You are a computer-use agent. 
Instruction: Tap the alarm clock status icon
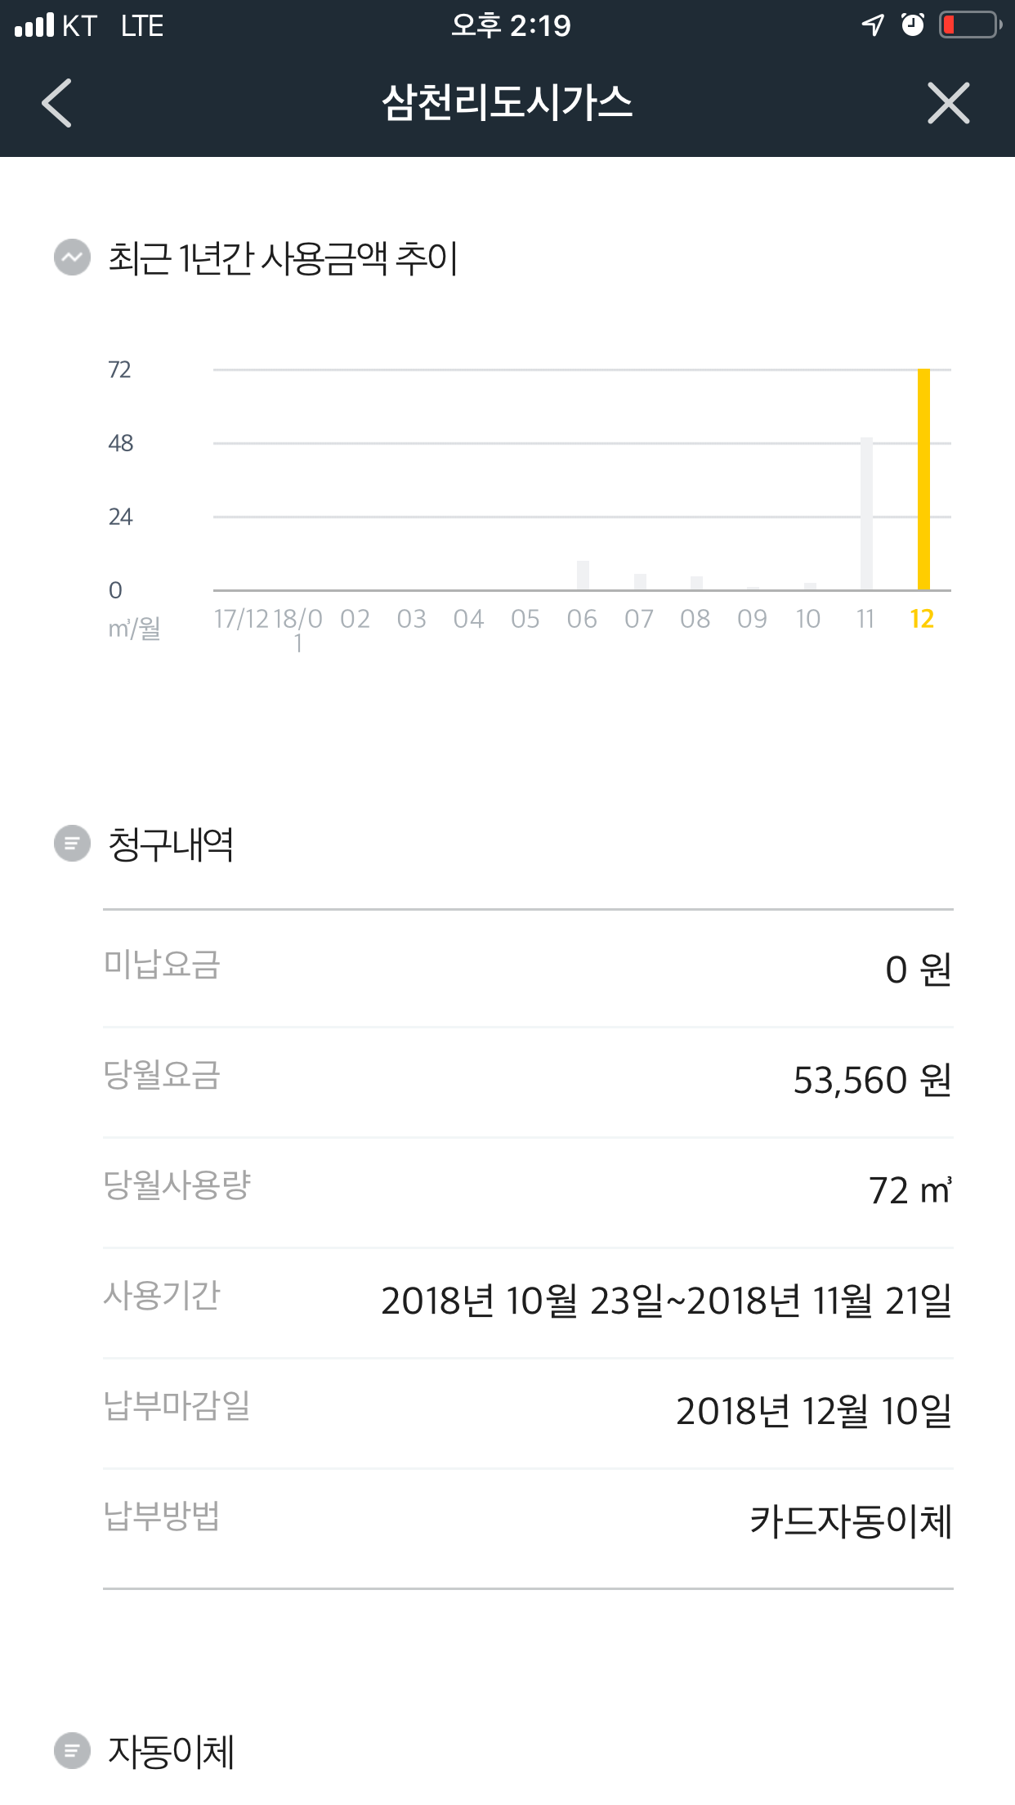913,25
